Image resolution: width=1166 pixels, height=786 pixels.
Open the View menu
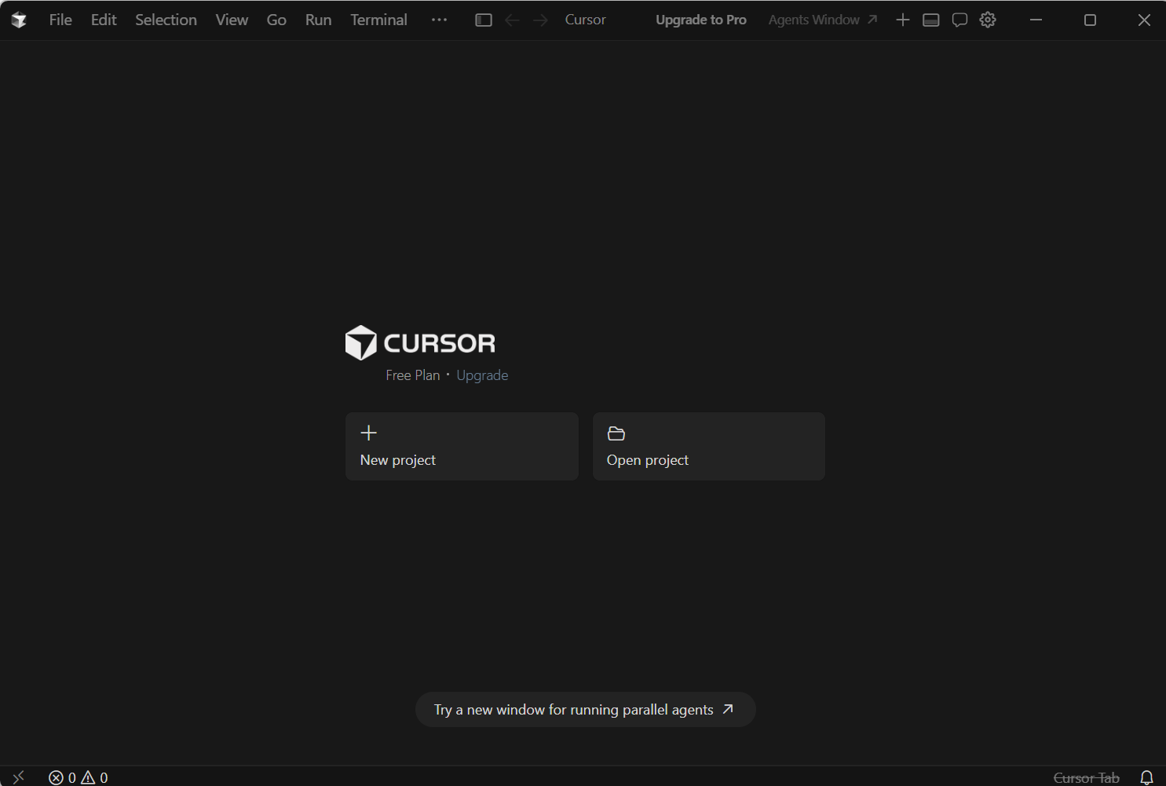point(232,20)
